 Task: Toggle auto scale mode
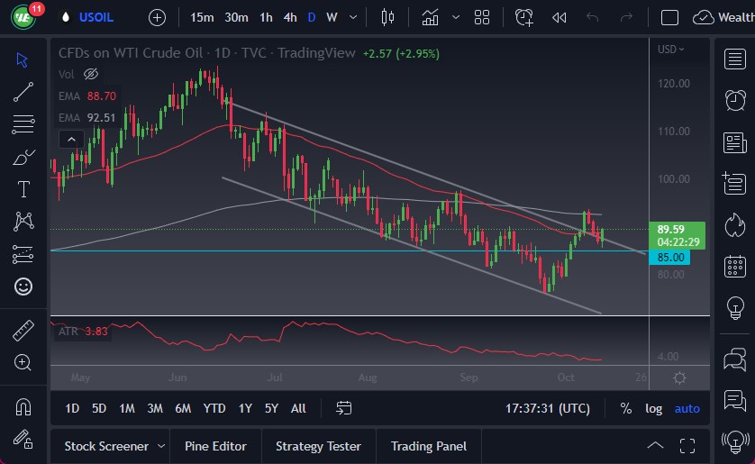coord(687,408)
